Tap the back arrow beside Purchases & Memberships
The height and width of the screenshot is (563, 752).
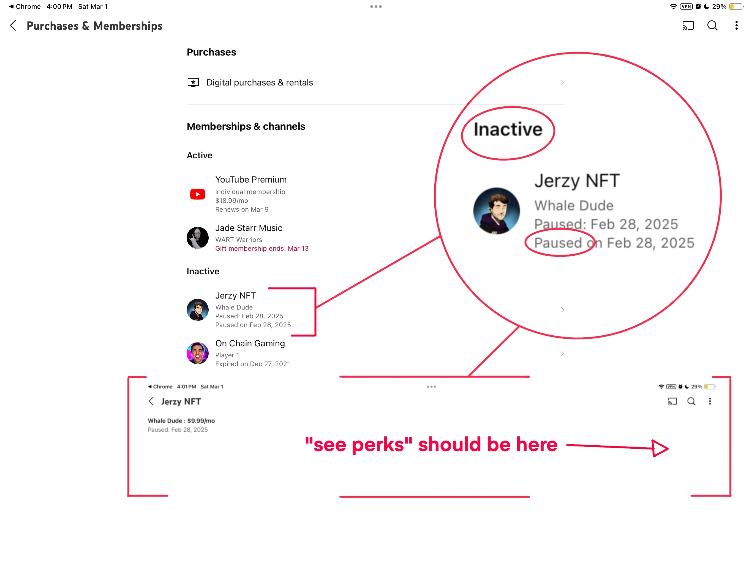(x=13, y=26)
